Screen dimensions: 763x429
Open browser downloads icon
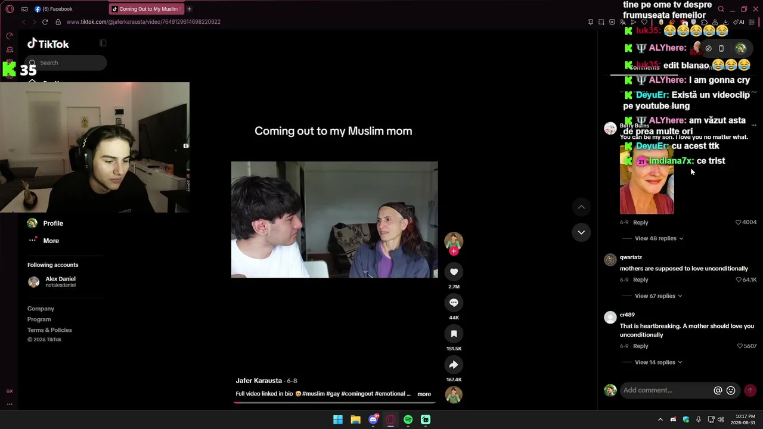click(725, 22)
